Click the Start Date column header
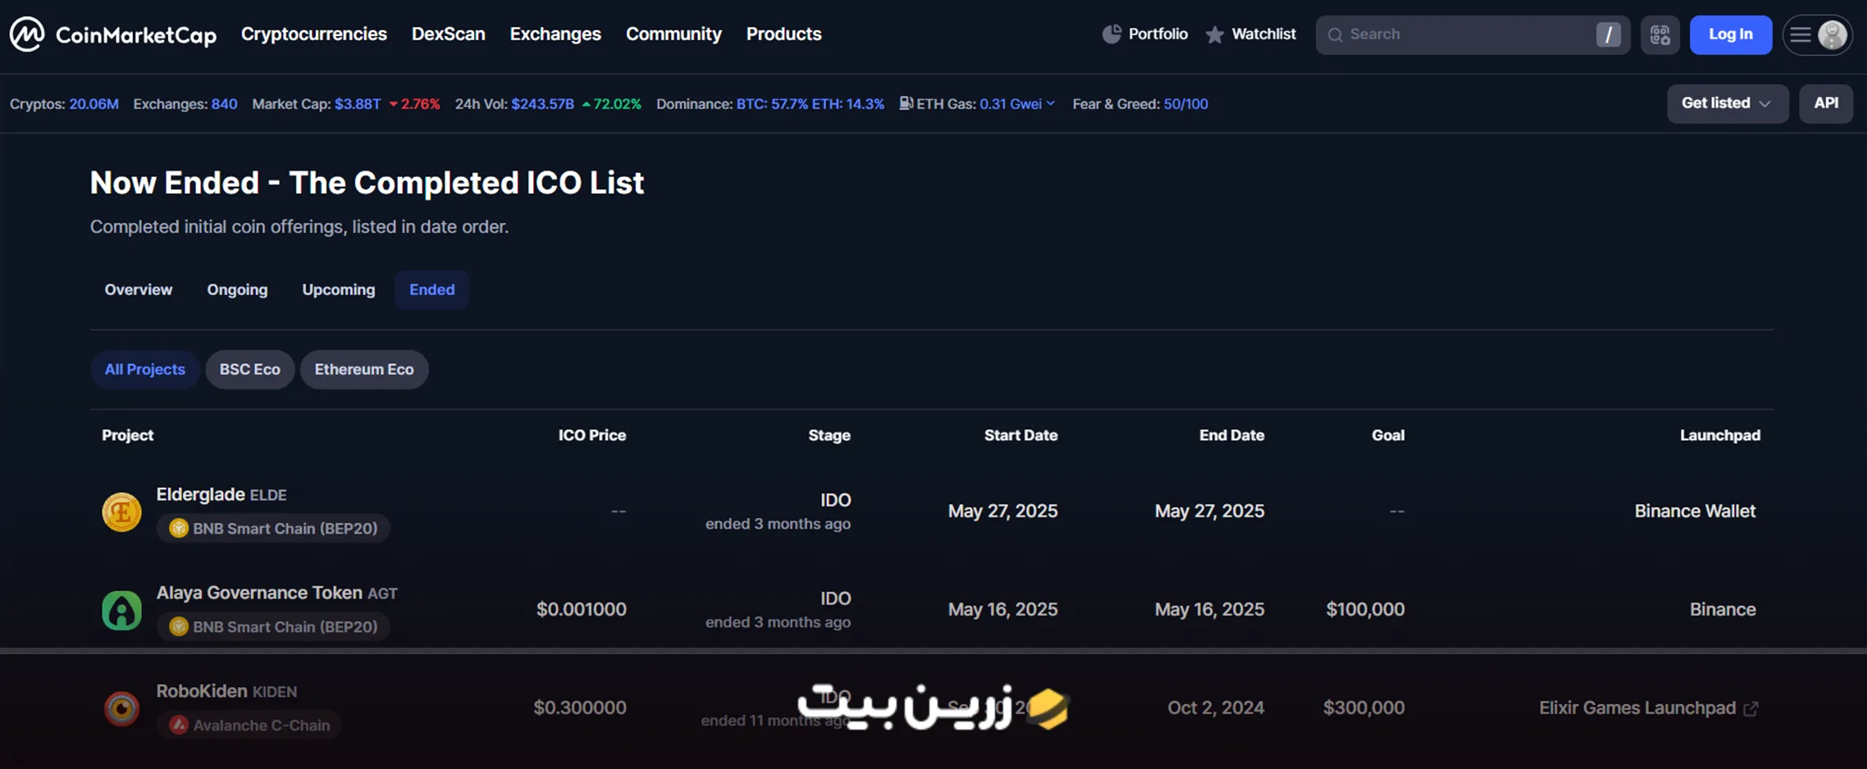The image size is (1867, 769). (x=1020, y=435)
